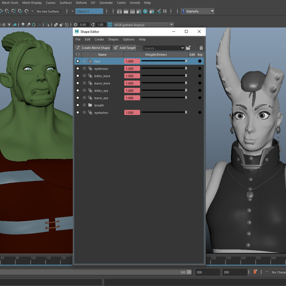Toggle visibility of the eyebrows blend shape
The image size is (286, 286).
point(78,68)
